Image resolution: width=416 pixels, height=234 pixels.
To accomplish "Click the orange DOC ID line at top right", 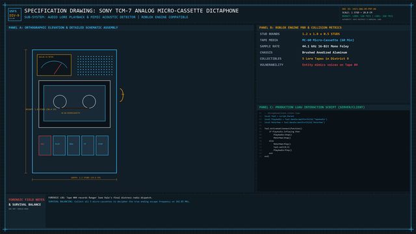I will tap(359, 9).
